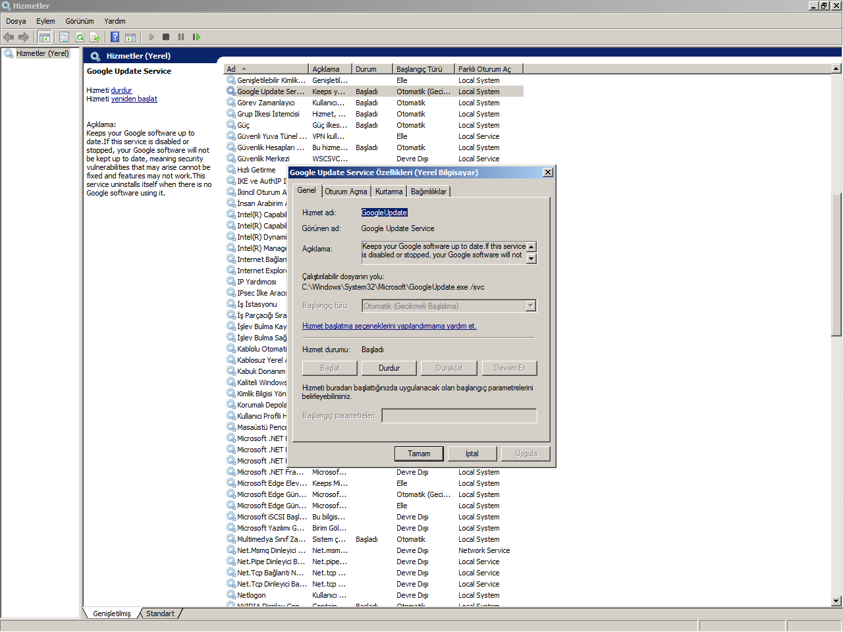Image resolution: width=843 pixels, height=632 pixels.
Task: Sort by the Durum column header
Action: coord(372,69)
